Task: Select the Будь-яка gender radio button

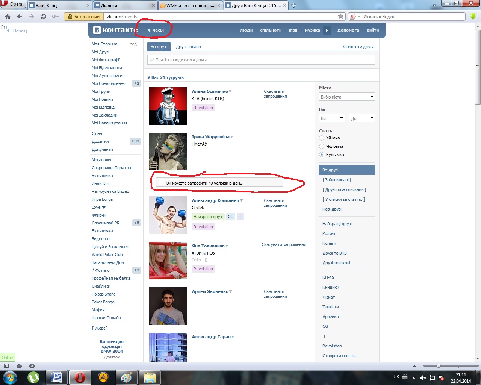Action: pyautogui.click(x=322, y=155)
